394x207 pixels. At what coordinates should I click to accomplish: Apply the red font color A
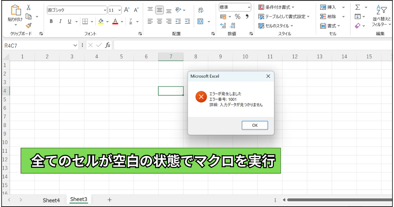point(115,21)
